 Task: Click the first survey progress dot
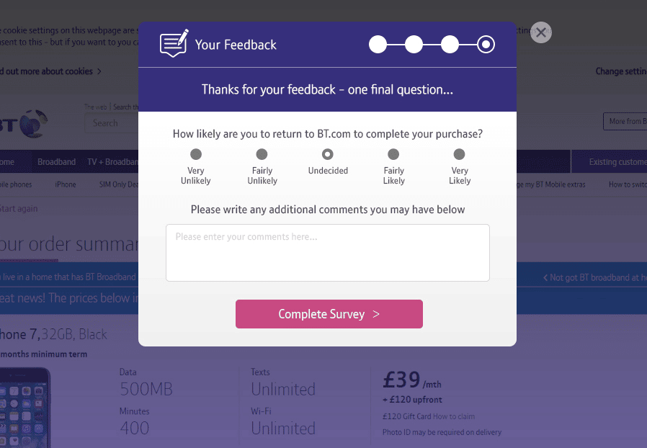[x=378, y=44]
